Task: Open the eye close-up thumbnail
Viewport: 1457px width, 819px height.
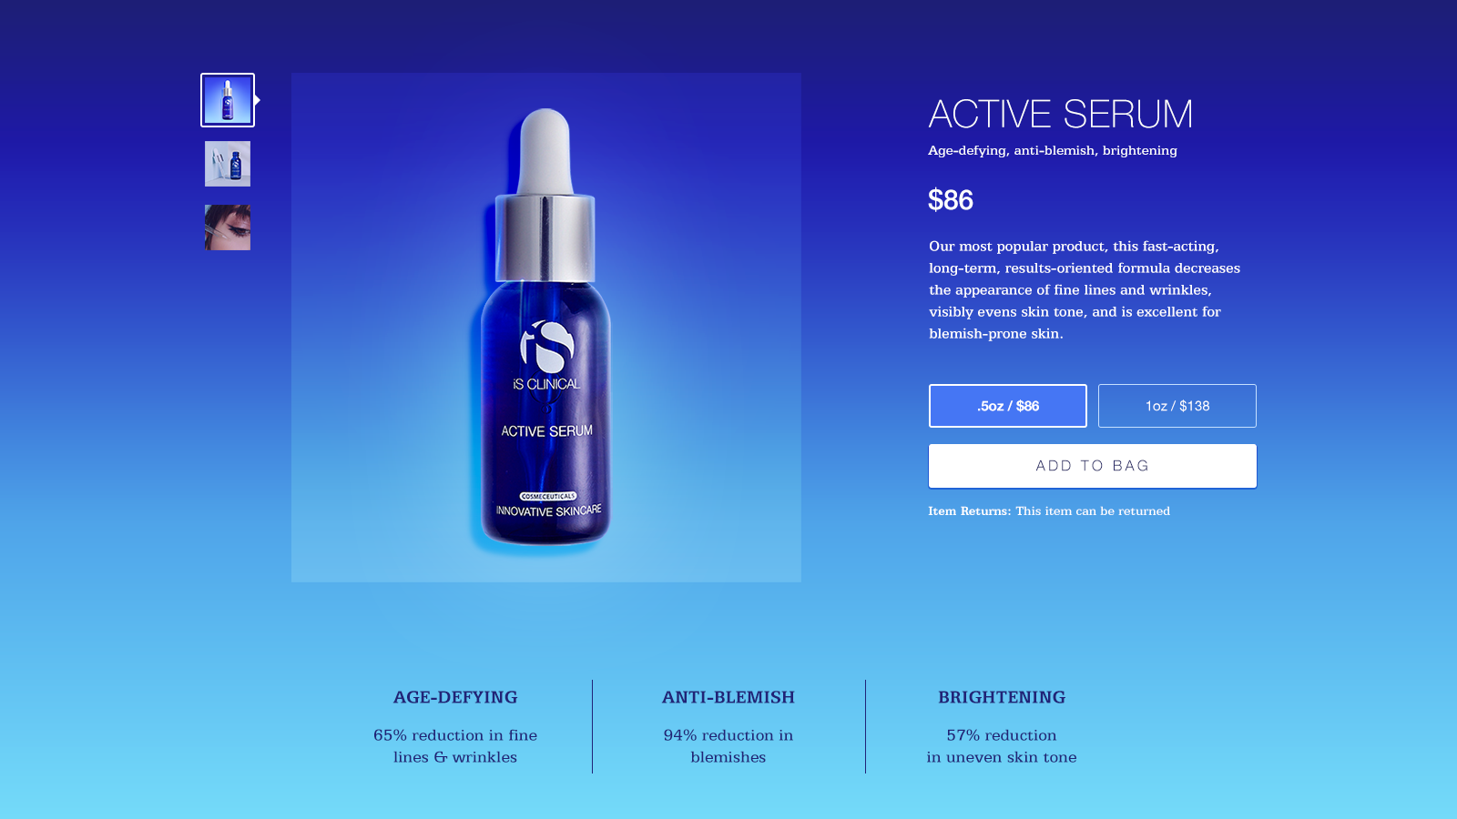Action: coord(228,227)
